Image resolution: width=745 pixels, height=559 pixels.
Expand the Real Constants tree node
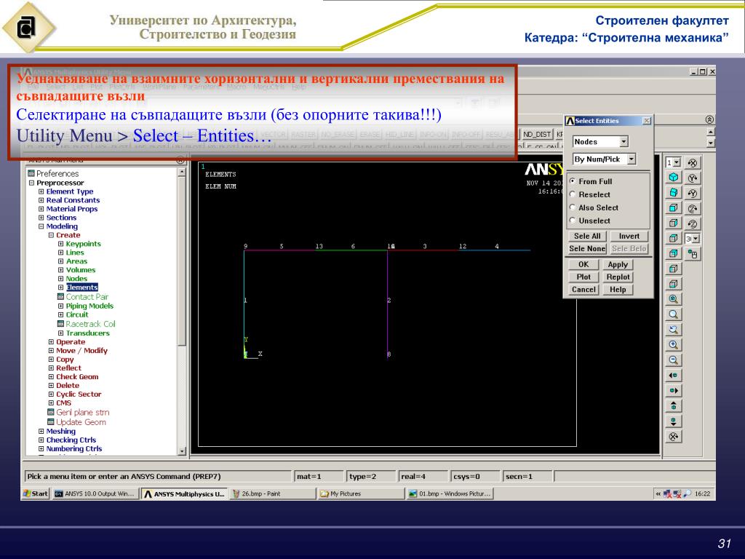(41, 200)
